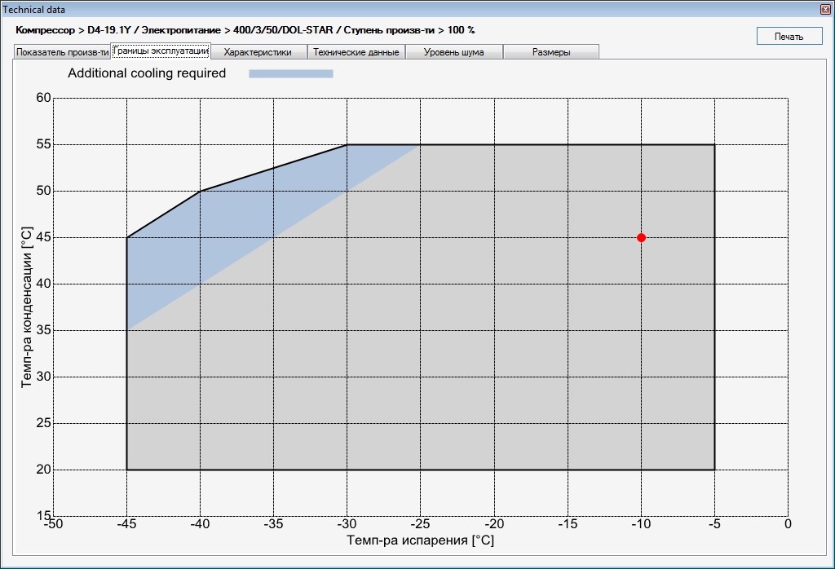Click the -30 tick on evaporation axis

pos(347,523)
